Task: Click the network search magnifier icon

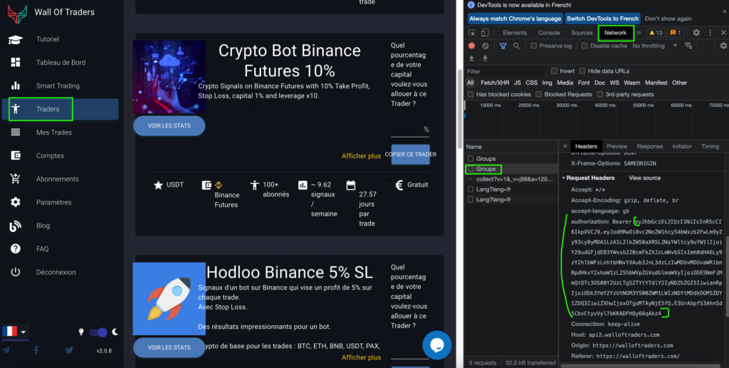Action: 517,46
